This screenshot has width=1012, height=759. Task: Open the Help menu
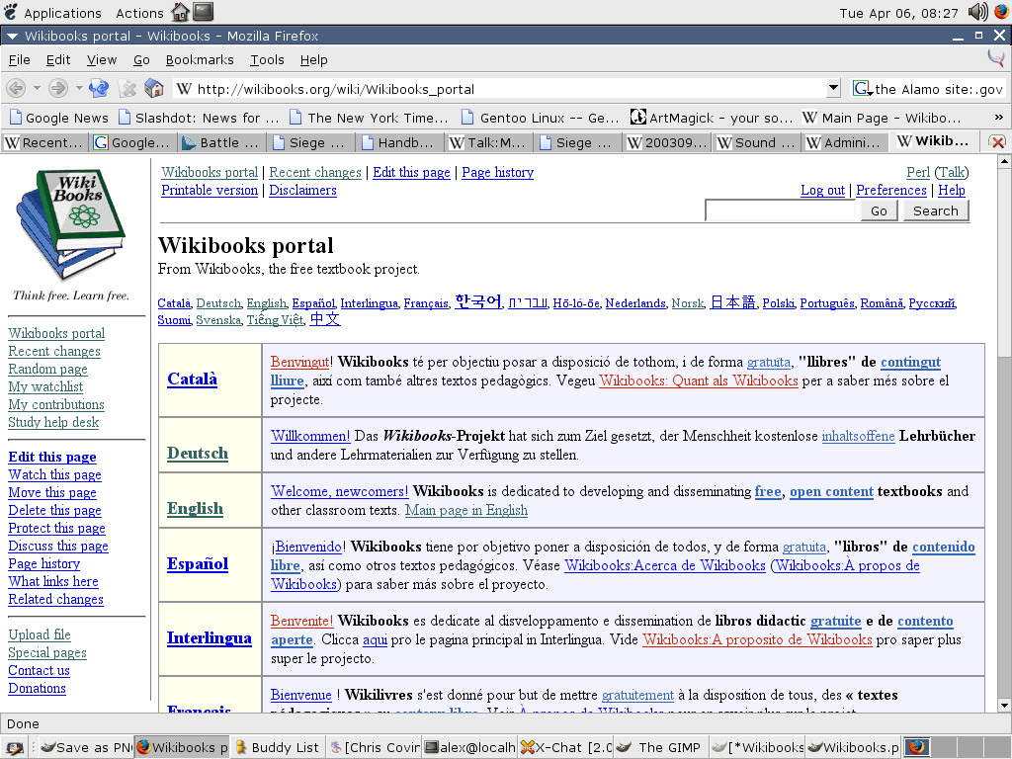313,60
